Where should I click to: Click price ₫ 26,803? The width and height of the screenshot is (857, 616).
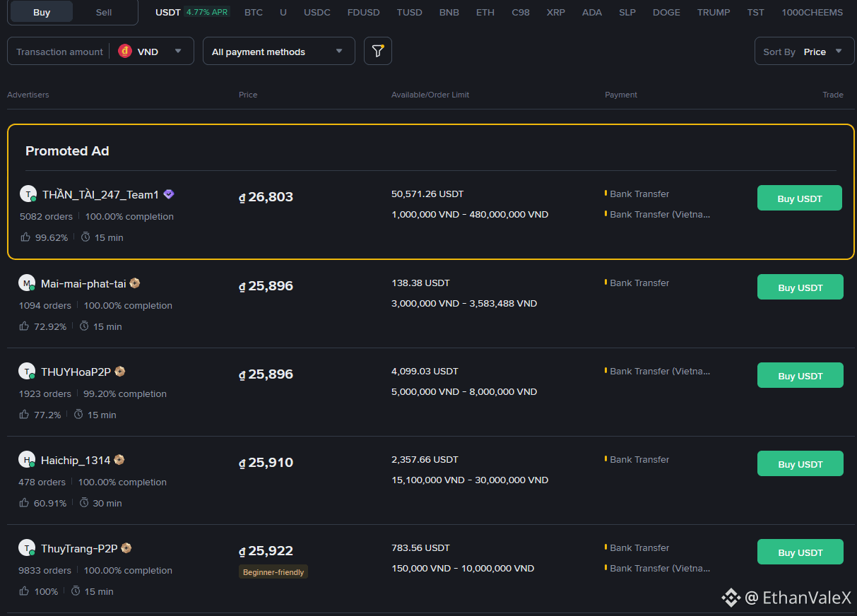266,197
